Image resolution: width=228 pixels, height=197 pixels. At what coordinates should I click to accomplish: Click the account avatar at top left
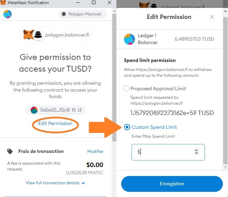click(x=7, y=14)
